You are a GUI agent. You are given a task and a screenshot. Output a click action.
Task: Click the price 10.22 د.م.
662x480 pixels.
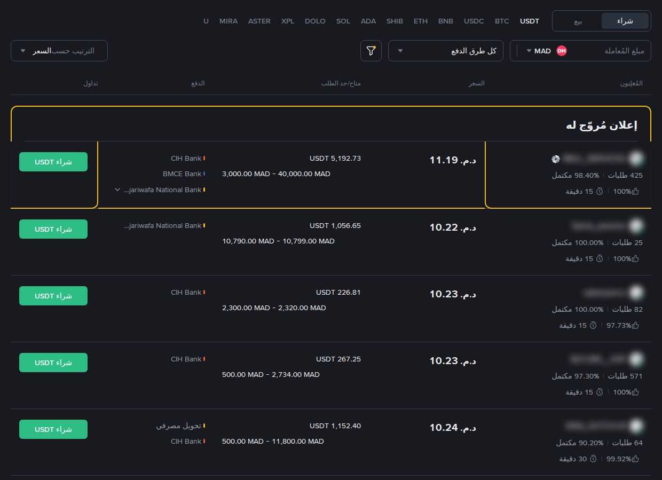453,227
